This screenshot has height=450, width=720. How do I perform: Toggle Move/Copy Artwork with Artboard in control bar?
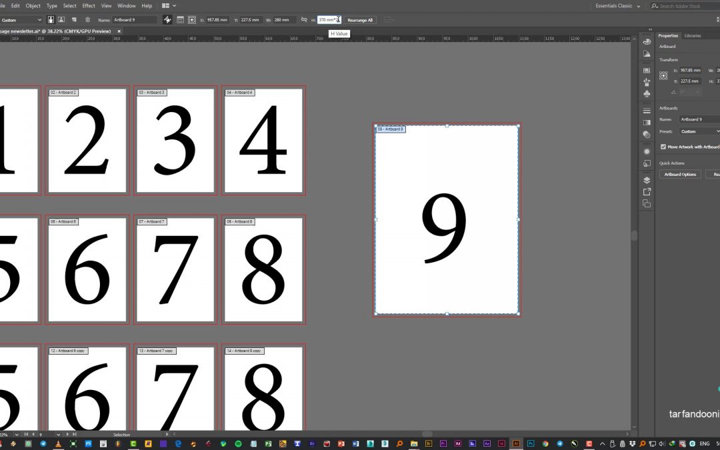point(167,20)
